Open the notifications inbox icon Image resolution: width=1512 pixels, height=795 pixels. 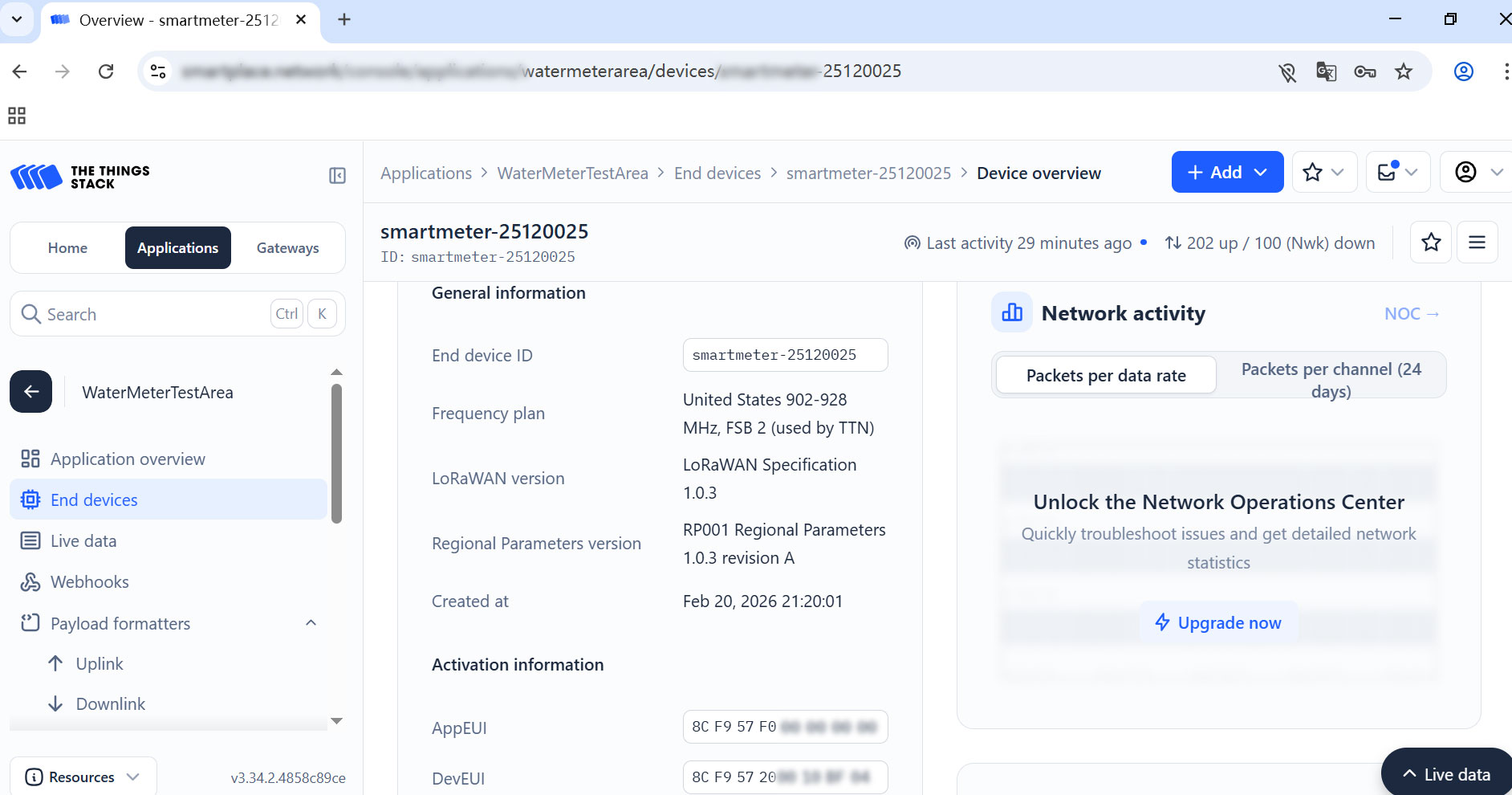coord(1397,173)
